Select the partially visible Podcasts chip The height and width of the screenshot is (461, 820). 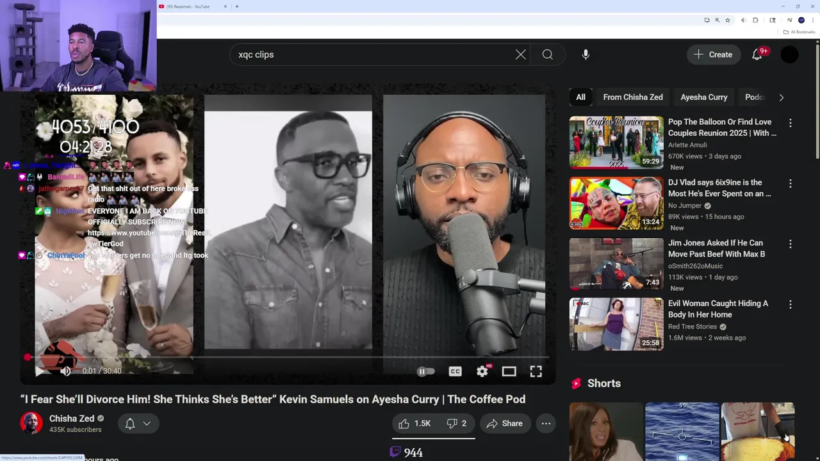pyautogui.click(x=755, y=97)
